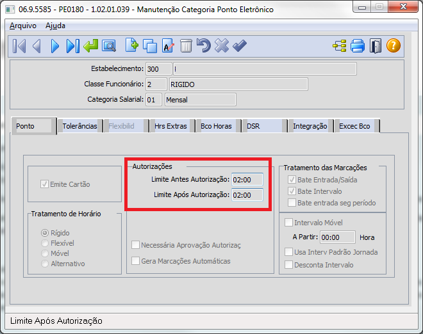Check Usa Interv Padrão Jornada
Viewport: 423px width, 334px height.
pyautogui.click(x=288, y=252)
